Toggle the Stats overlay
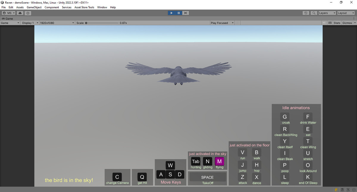Image resolution: width=357 pixels, height=192 pixels. coord(337,23)
